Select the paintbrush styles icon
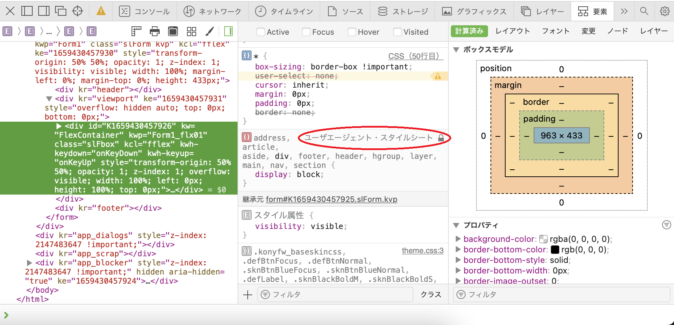The width and height of the screenshot is (674, 325). pos(209,31)
